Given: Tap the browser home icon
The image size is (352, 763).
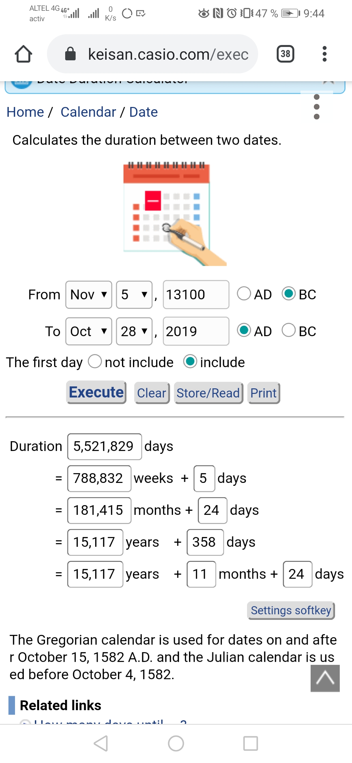Looking at the screenshot, I should (23, 54).
